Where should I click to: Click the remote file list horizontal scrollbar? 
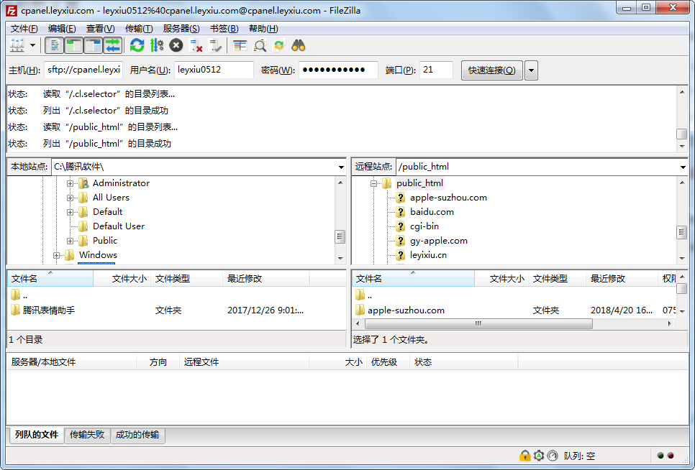478,324
